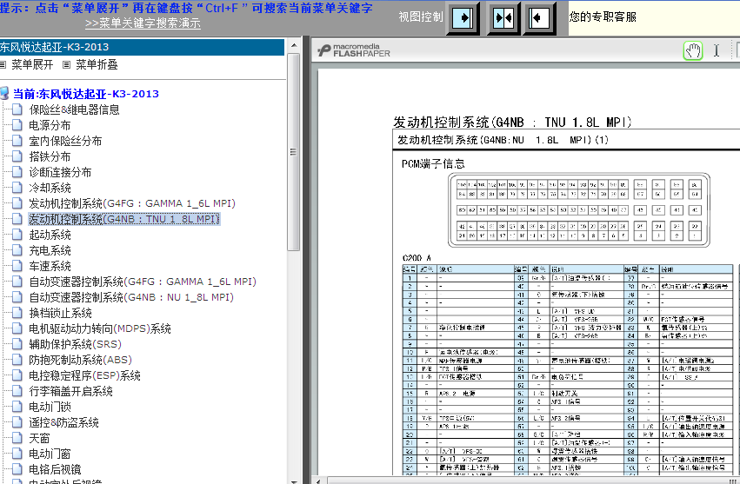The height and width of the screenshot is (484, 740).
Task: Click page icon beside 辅助保护系统(SRS)
Action: click(17, 344)
